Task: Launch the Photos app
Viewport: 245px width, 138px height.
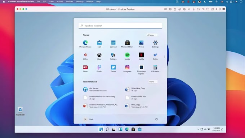Action: [141, 44]
